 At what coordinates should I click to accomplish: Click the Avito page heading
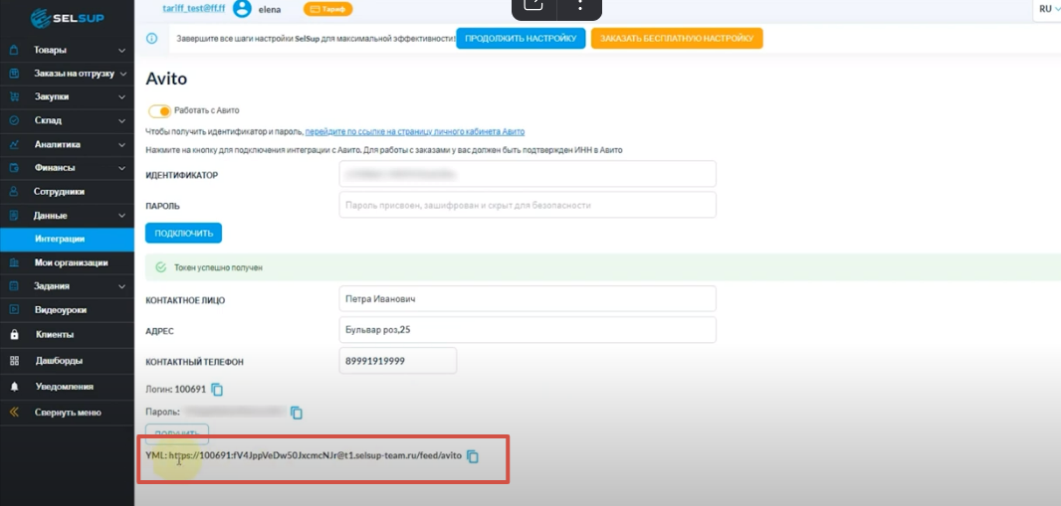tap(166, 80)
